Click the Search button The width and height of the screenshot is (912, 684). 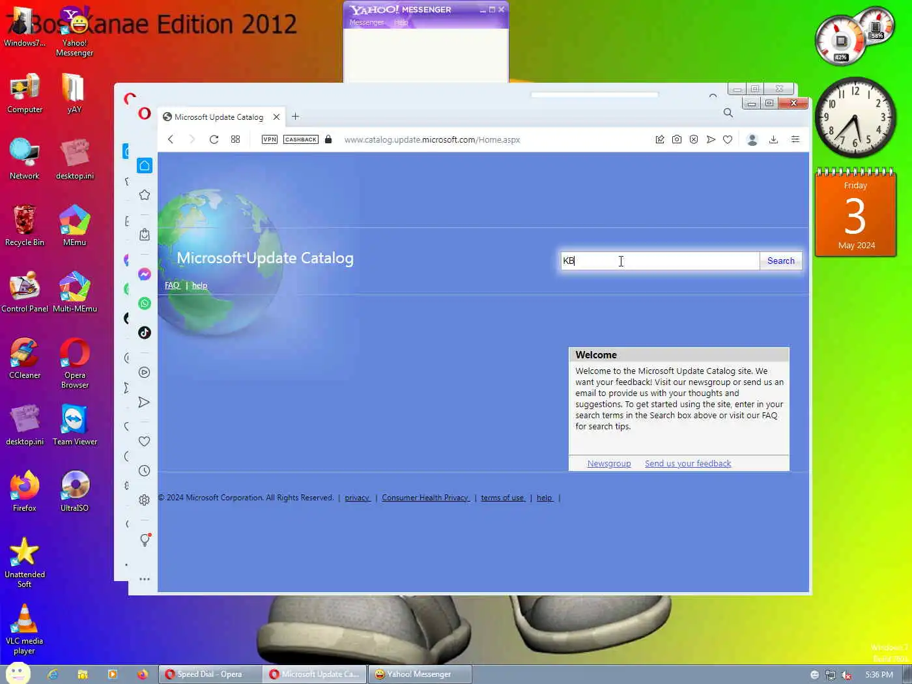click(780, 261)
